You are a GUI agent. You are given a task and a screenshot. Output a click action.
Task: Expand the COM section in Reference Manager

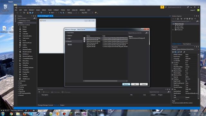click(66, 38)
